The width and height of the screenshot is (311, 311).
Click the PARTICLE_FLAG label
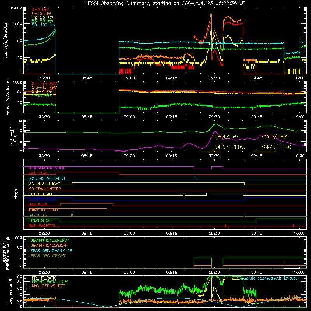[x=44, y=210]
